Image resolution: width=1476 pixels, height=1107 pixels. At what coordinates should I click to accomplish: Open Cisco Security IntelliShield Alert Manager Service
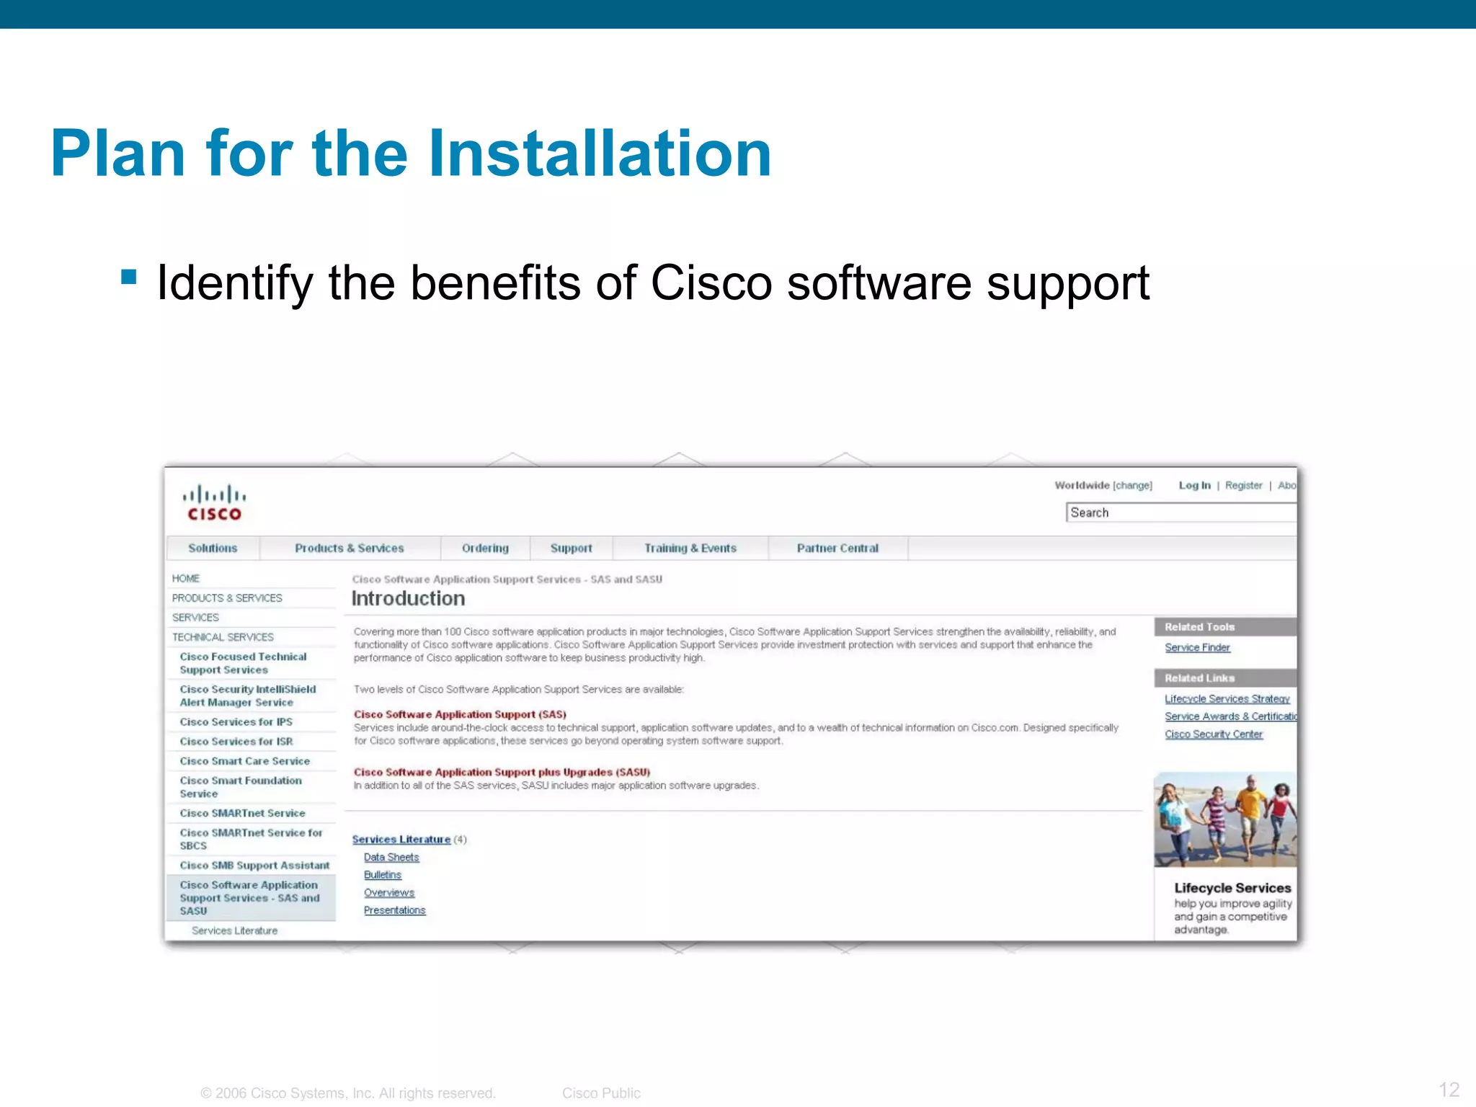pos(248,695)
